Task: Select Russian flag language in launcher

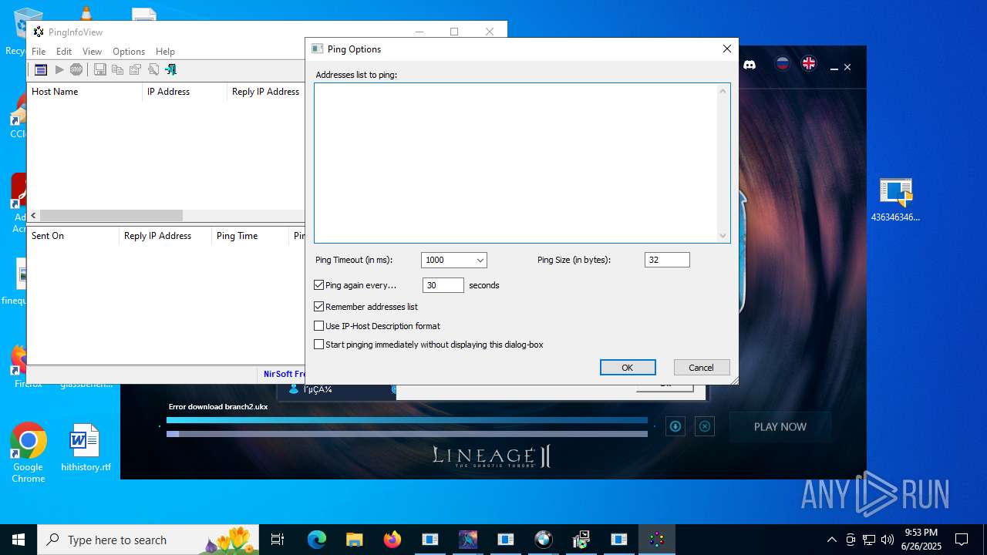Action: [783, 64]
